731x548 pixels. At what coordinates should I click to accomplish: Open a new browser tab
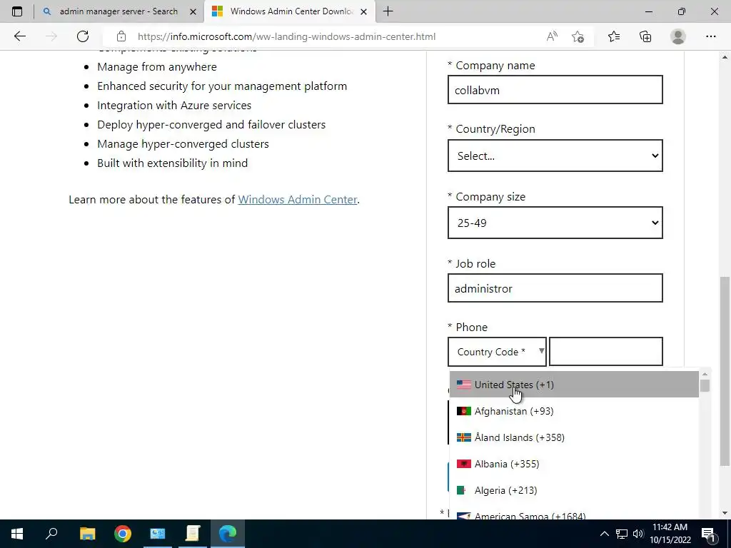tap(388, 11)
